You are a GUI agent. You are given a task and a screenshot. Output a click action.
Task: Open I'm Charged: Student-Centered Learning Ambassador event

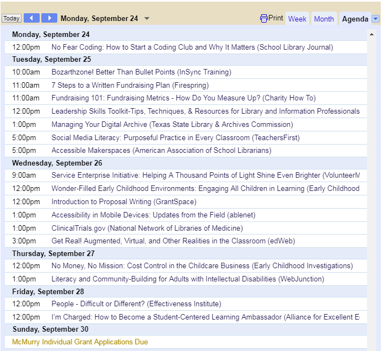click(206, 317)
